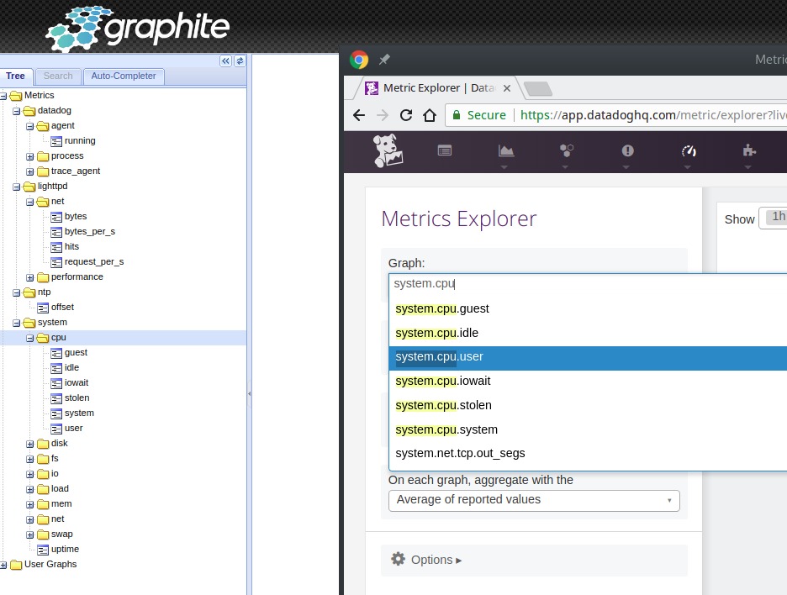Open the Datadog monitors alert icon
Screen dimensions: 787x595
point(628,150)
